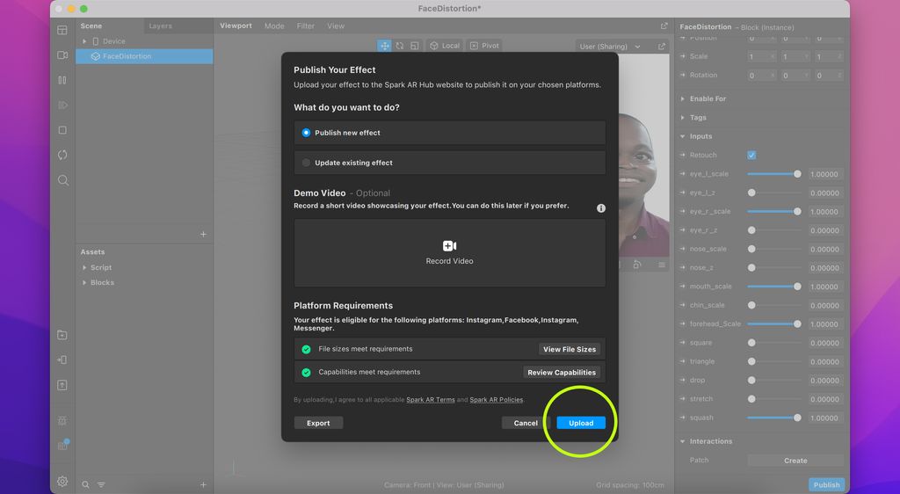Image resolution: width=900 pixels, height=494 pixels.
Task: Expand the Blocks assets folder
Action: click(x=84, y=283)
